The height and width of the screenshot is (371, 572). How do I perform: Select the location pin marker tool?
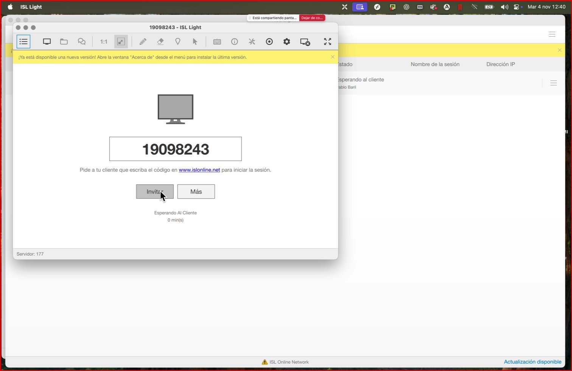(x=178, y=42)
